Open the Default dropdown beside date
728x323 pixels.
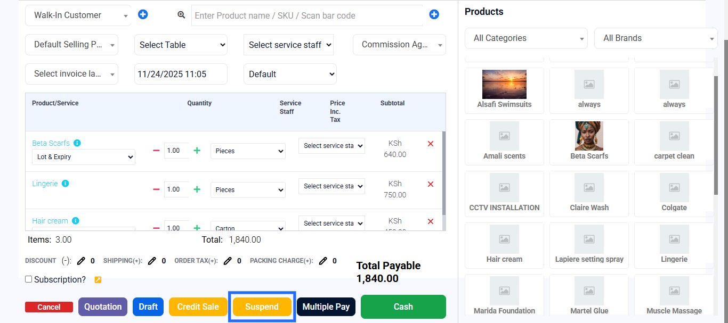290,74
